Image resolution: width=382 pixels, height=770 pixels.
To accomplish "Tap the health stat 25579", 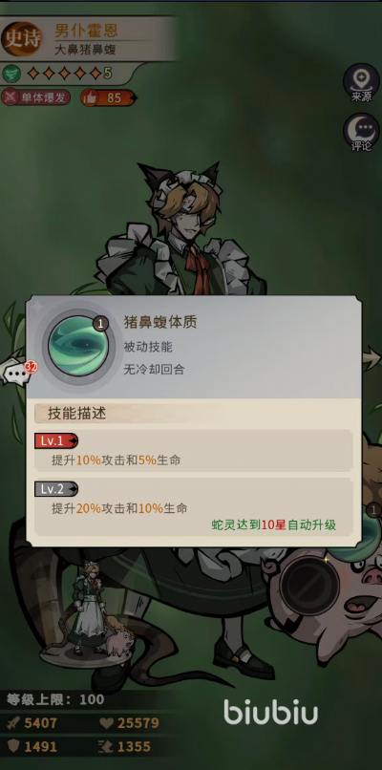I will [x=130, y=723].
